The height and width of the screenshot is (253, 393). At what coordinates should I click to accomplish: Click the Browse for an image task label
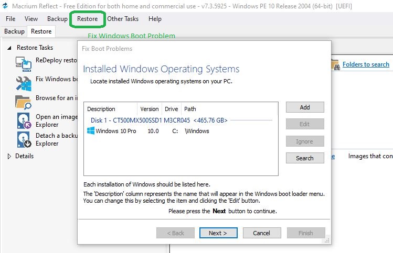(56, 98)
